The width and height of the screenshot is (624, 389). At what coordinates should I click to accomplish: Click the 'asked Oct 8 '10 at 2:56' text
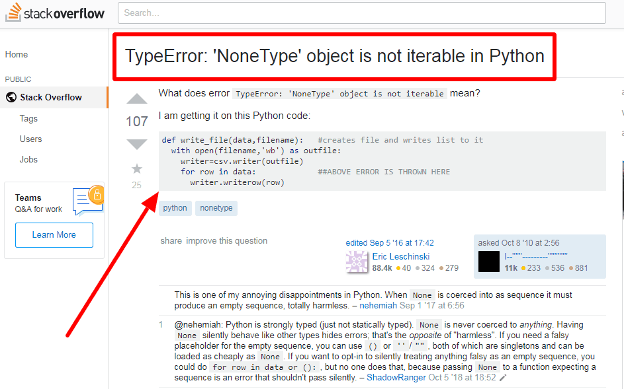(x=519, y=243)
